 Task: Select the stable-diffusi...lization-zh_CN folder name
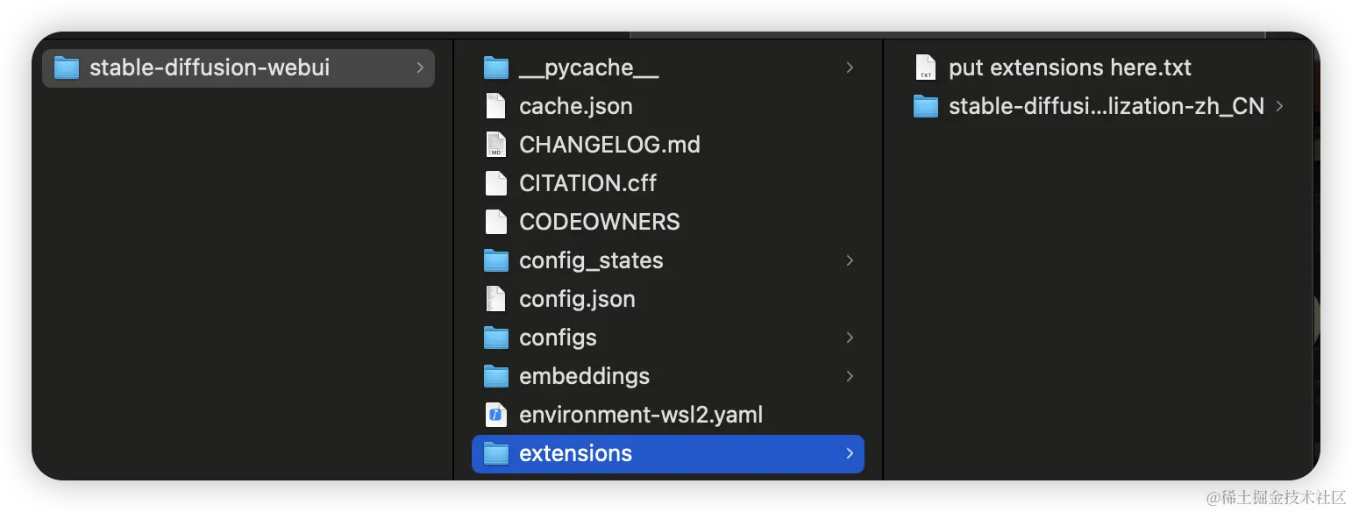coord(1107,106)
